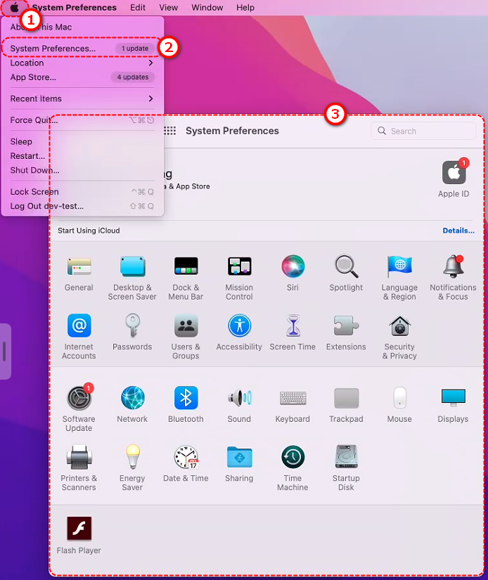Open Date & Time preferences
488x580 pixels.
[186, 463]
